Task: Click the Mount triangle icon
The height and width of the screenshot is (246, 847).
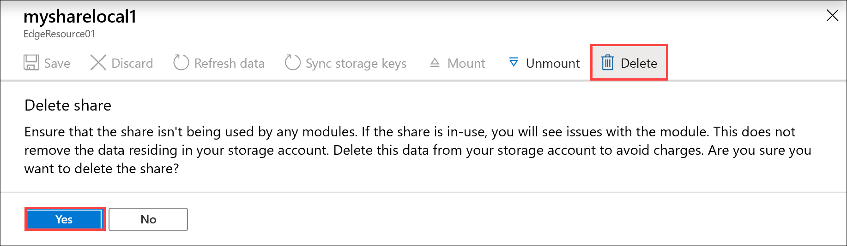Action: pyautogui.click(x=435, y=63)
